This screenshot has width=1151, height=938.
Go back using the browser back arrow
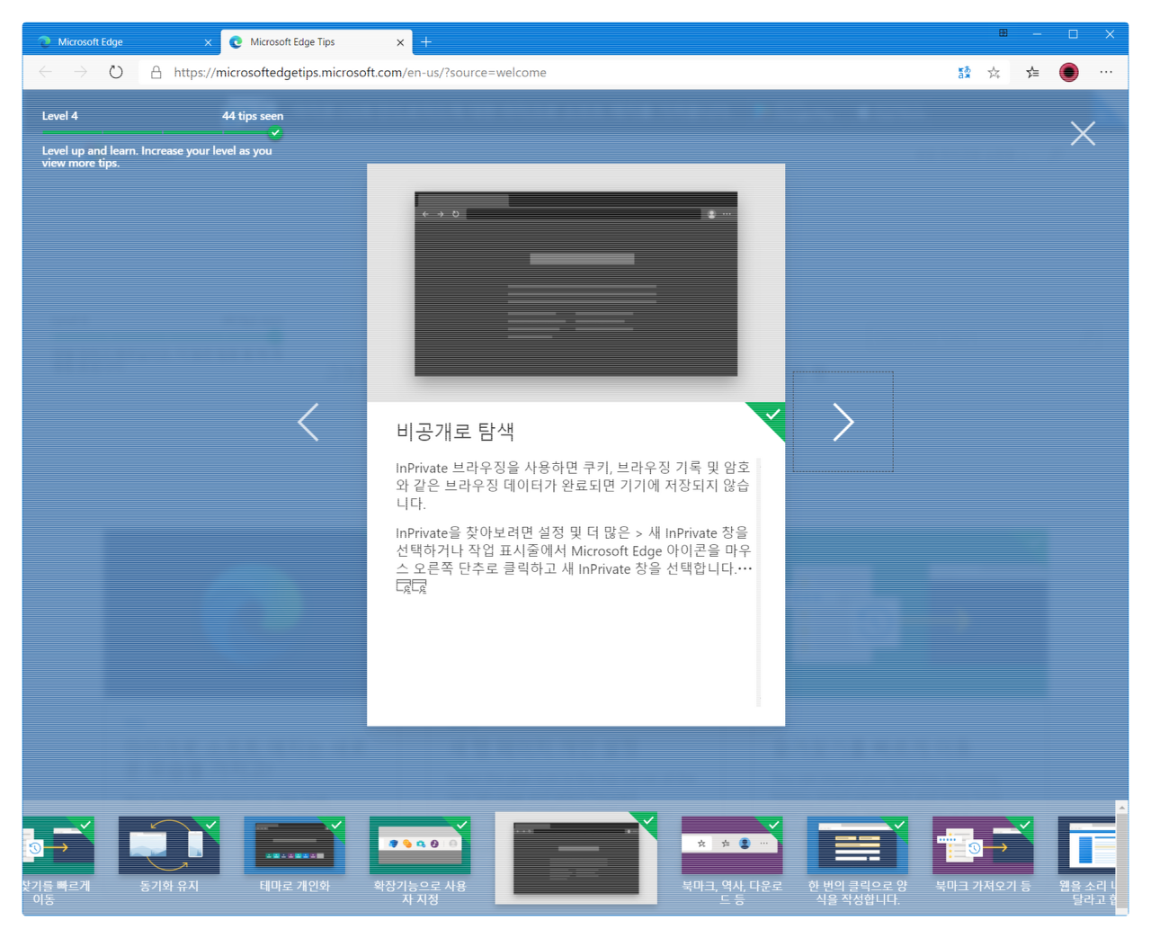pyautogui.click(x=46, y=72)
